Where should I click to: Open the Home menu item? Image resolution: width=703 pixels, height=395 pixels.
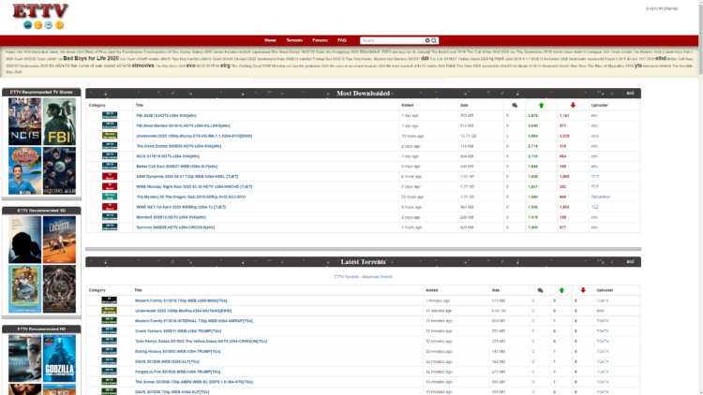(x=270, y=40)
